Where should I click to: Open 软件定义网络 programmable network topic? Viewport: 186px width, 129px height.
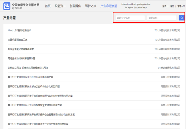click(x=28, y=68)
